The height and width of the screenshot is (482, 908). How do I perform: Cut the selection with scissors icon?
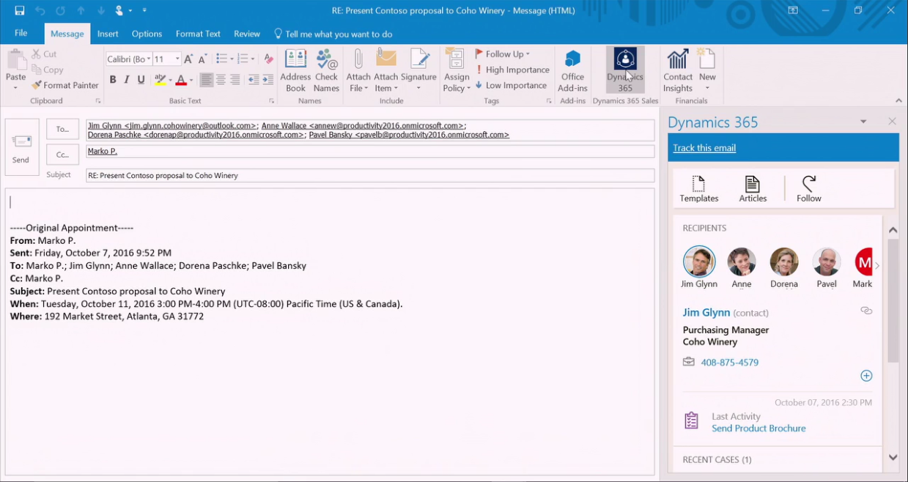44,54
